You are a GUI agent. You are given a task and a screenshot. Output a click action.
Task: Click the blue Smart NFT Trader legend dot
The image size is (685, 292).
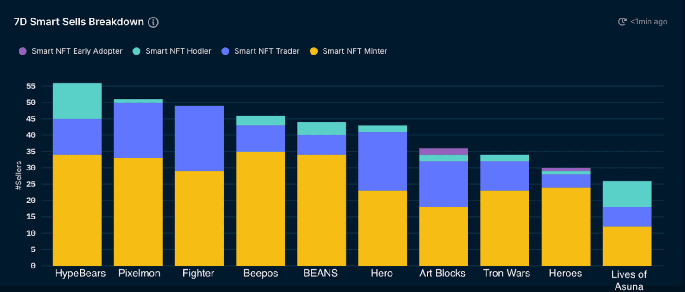point(225,51)
